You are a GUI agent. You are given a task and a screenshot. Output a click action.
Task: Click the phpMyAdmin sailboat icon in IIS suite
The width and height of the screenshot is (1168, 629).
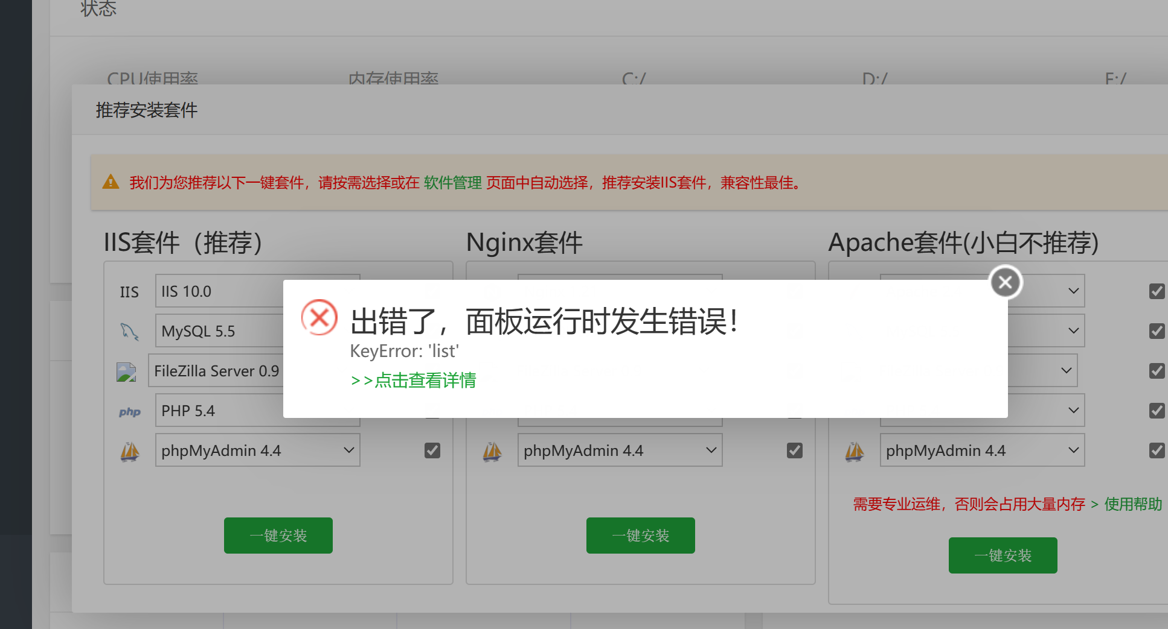coord(130,451)
